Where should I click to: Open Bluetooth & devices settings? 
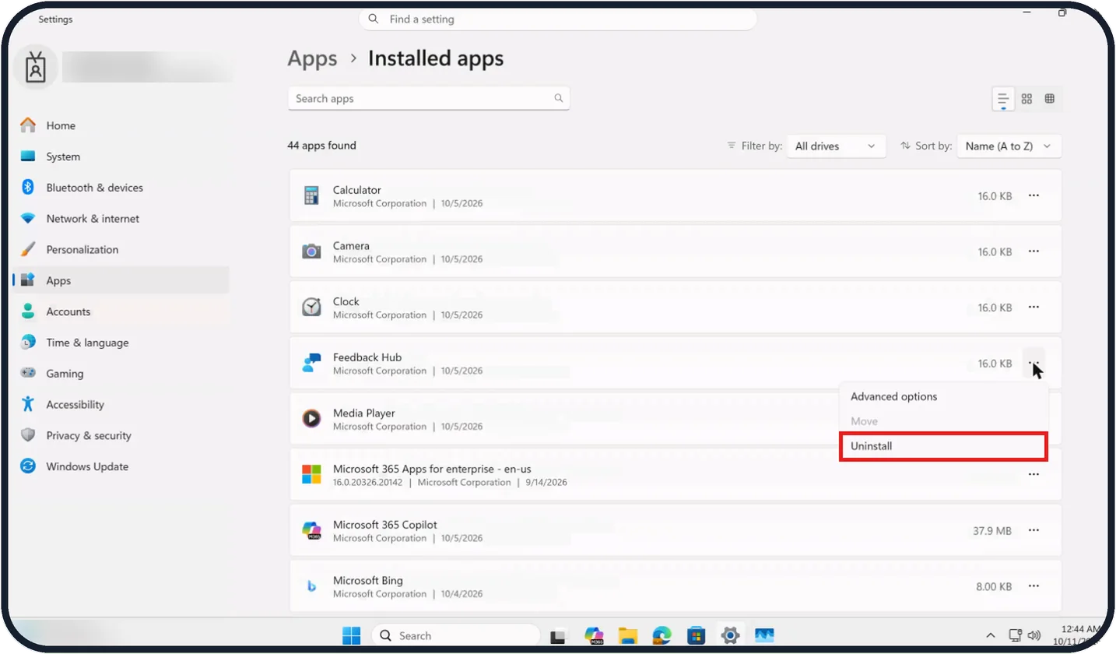click(121, 188)
